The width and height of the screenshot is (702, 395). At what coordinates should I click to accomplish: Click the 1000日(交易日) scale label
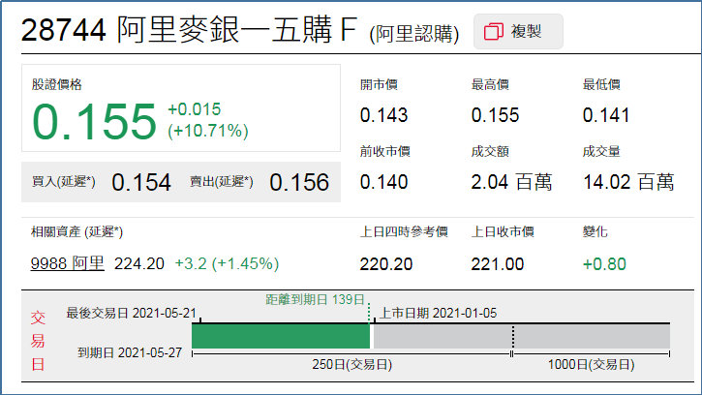coord(591,365)
